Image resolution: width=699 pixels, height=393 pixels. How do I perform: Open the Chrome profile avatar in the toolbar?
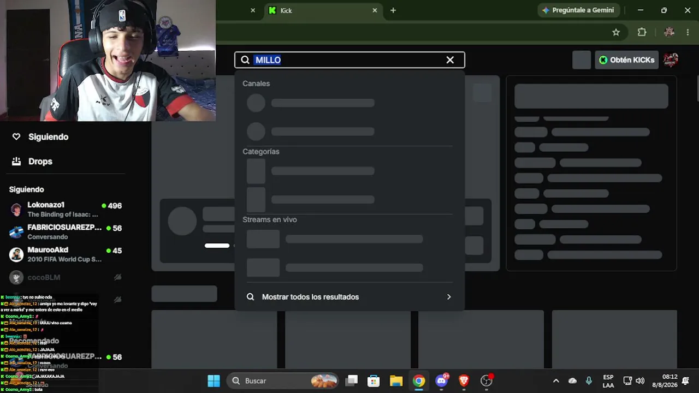pos(669,32)
